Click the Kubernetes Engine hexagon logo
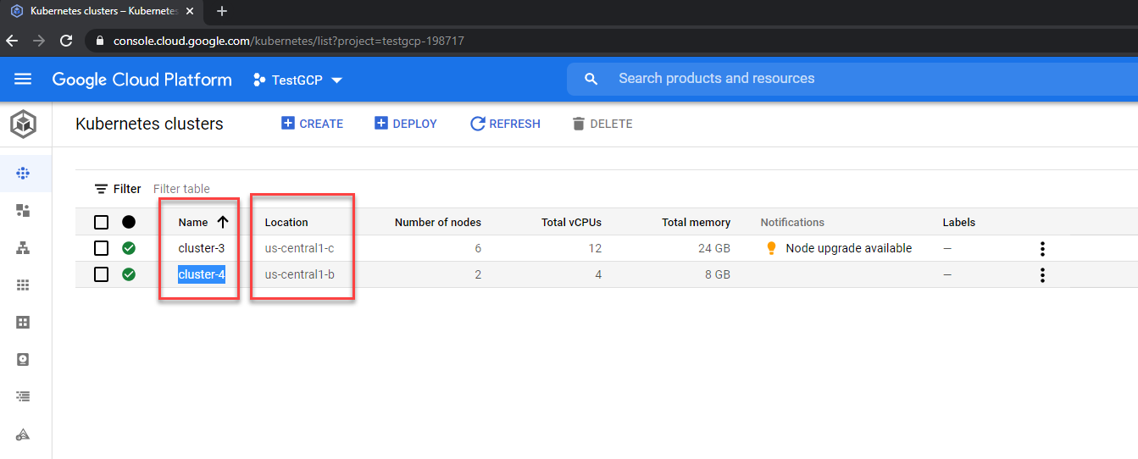1138x459 pixels. 23,124
